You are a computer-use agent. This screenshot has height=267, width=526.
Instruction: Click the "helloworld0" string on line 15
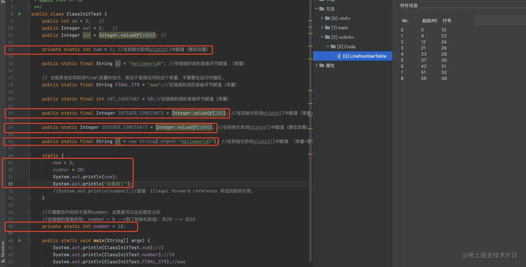tap(146, 64)
